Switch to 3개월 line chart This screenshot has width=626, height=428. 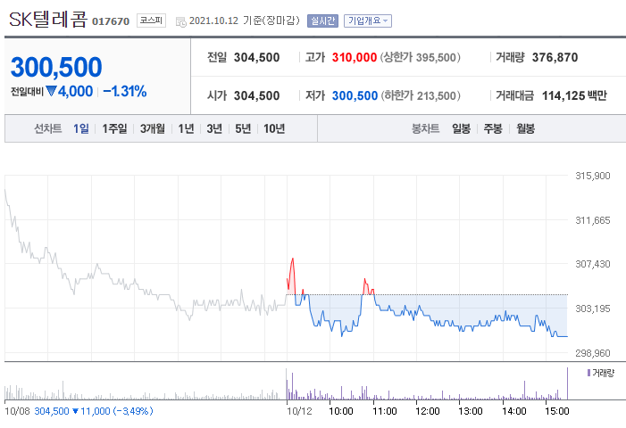153,128
